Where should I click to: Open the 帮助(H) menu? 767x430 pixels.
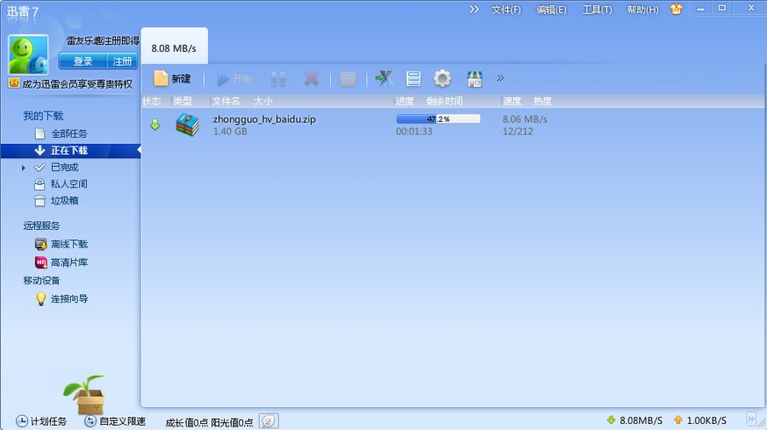coord(643,9)
